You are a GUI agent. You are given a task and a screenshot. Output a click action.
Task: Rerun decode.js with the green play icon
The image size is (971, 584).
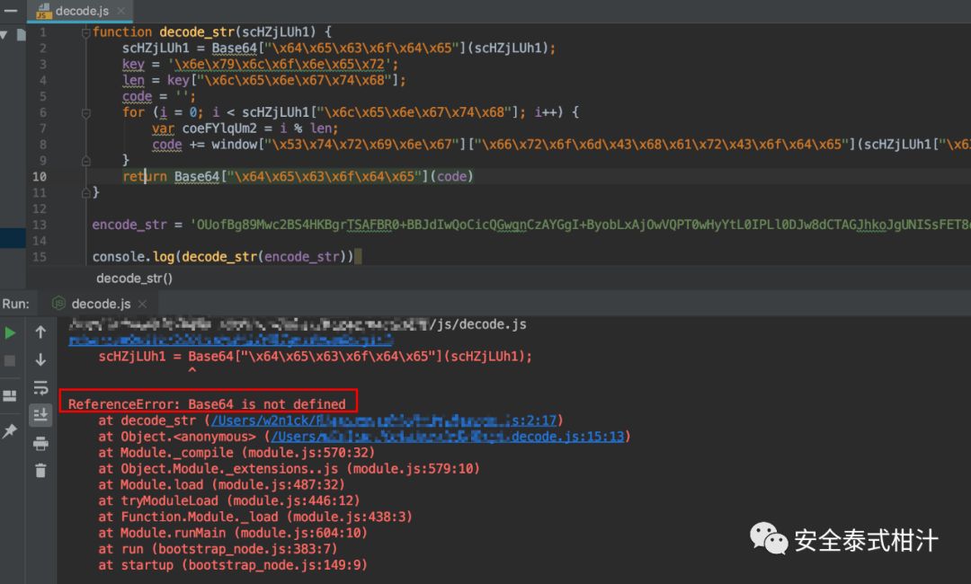pyautogui.click(x=10, y=332)
